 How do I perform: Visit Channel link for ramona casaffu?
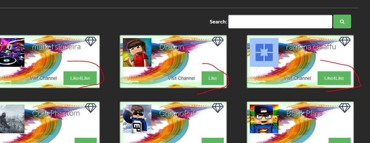tap(298, 78)
